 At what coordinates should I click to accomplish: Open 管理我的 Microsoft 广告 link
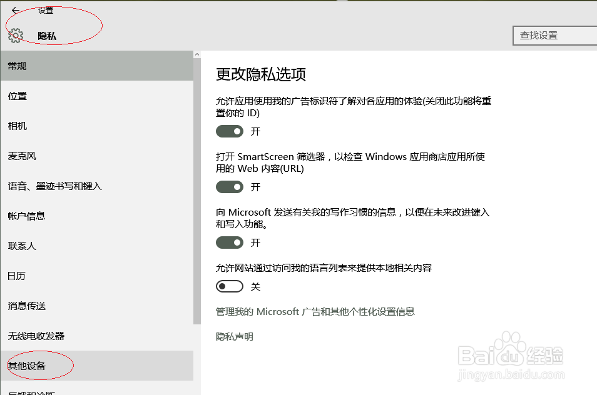tap(315, 312)
